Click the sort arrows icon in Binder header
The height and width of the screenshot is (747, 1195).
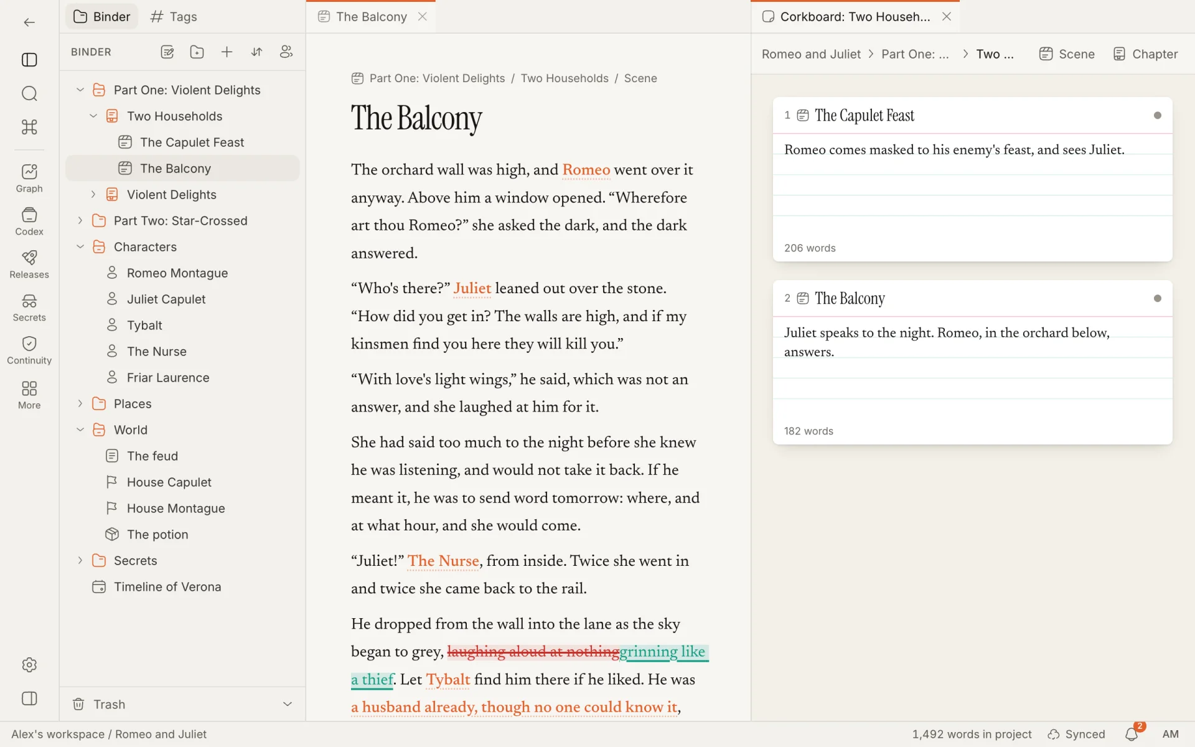[x=256, y=52]
